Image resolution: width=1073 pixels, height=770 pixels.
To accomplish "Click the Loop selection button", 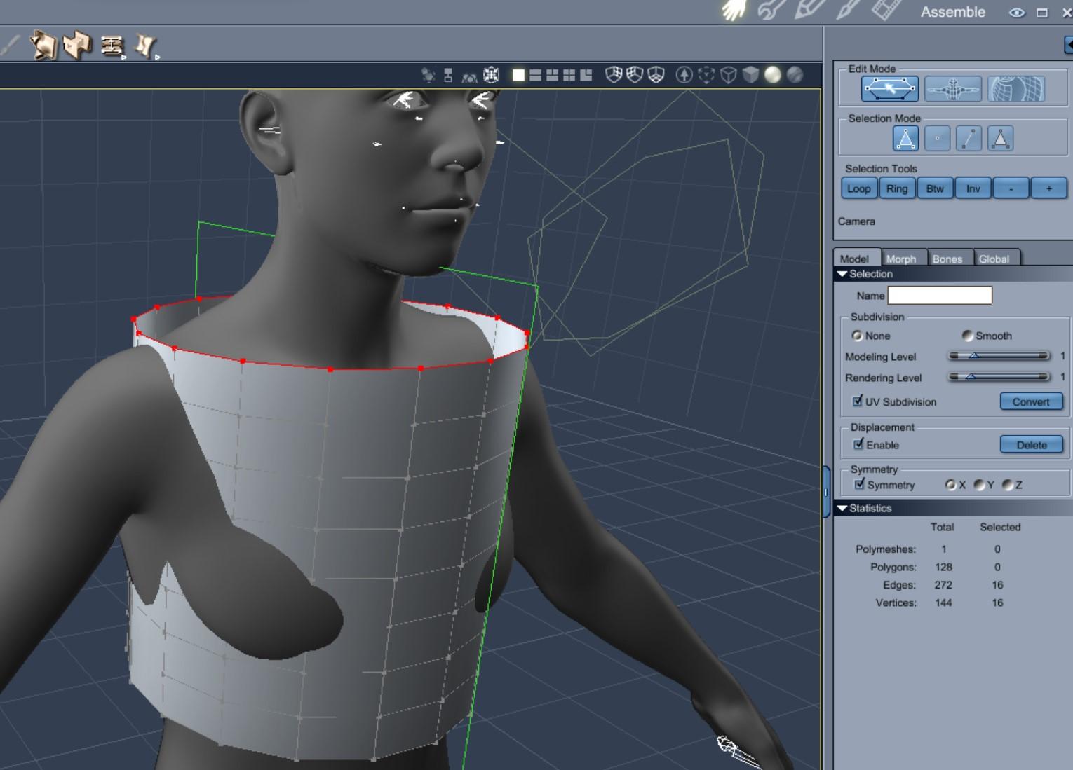I will (x=858, y=188).
